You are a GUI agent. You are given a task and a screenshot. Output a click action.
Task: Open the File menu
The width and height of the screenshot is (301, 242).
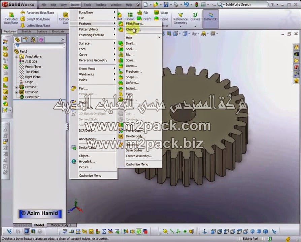click(44, 5)
